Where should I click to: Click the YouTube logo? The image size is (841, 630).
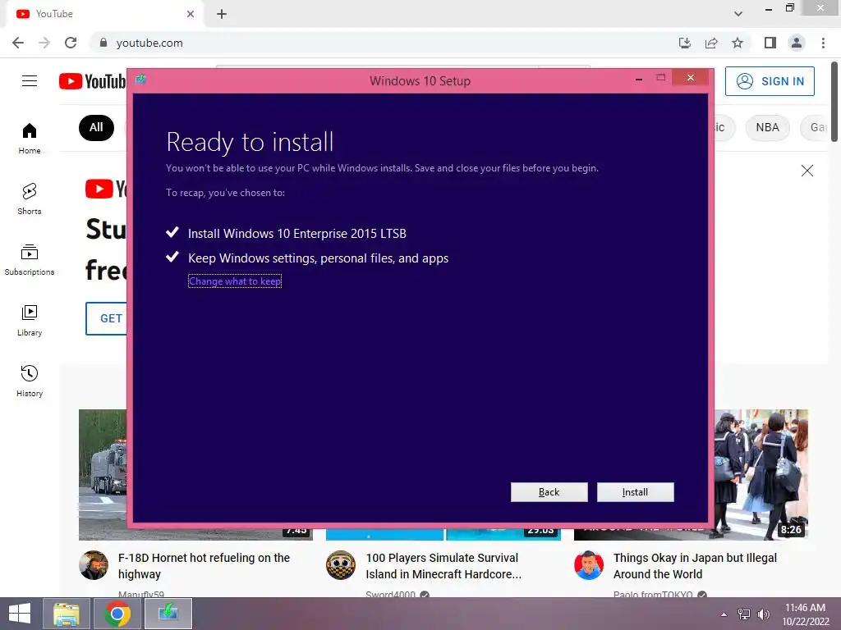tap(92, 81)
